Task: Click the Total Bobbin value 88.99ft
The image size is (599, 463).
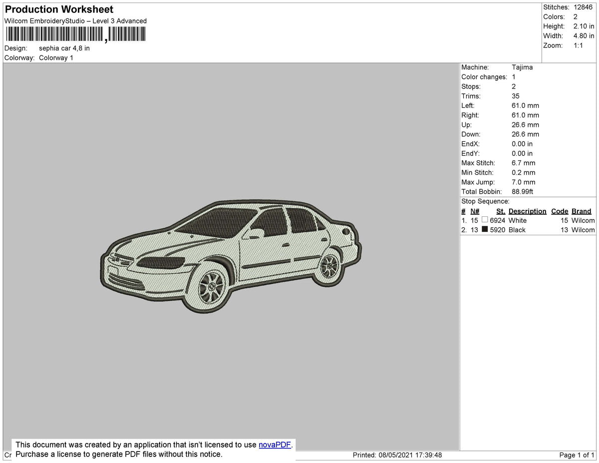Action: tap(522, 191)
